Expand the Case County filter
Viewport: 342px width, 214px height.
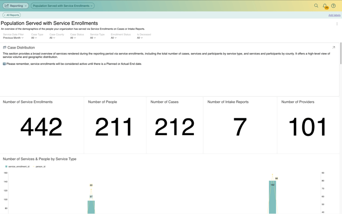[52, 38]
